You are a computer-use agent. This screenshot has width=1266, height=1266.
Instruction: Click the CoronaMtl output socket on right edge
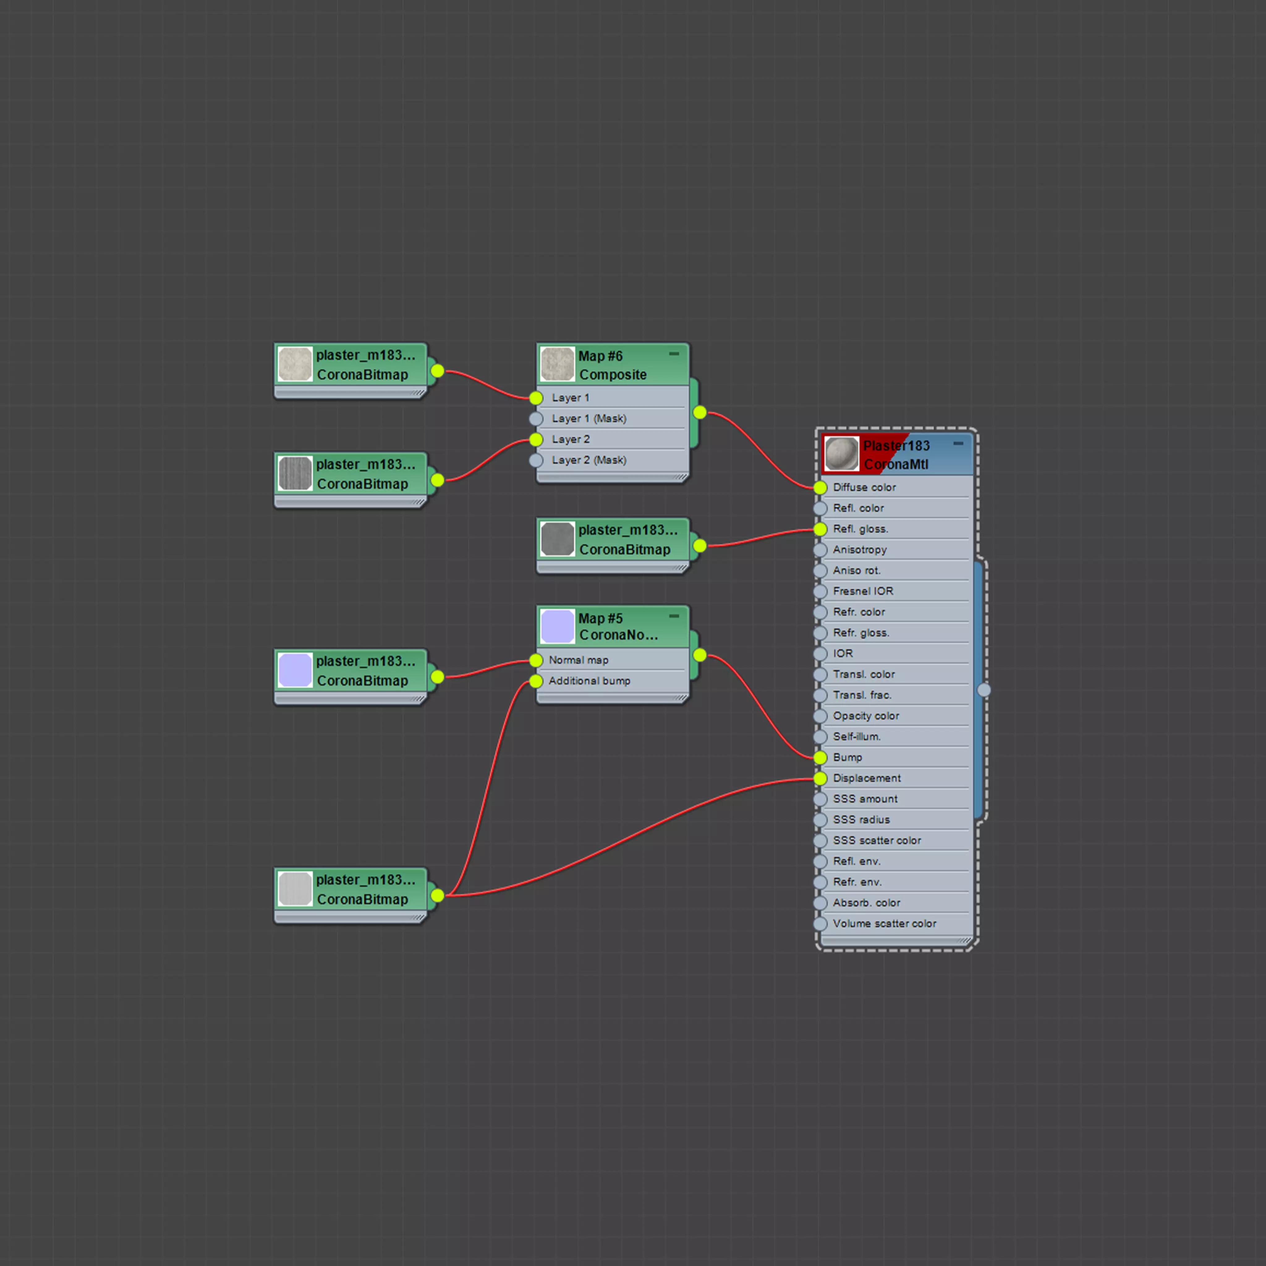point(983,689)
